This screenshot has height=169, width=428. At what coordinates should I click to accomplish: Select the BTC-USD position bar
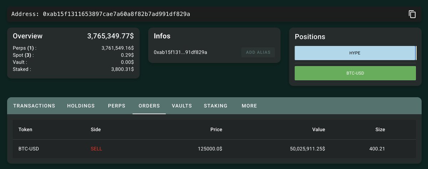[x=355, y=73]
